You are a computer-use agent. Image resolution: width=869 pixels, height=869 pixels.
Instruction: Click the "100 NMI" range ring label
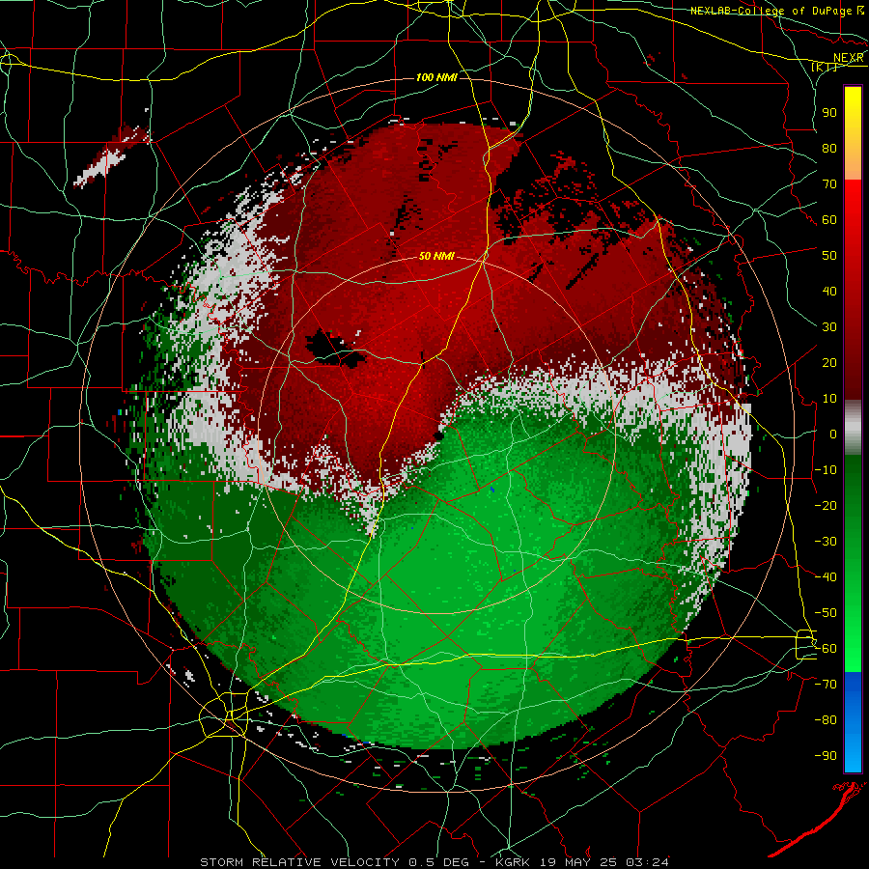pos(436,77)
